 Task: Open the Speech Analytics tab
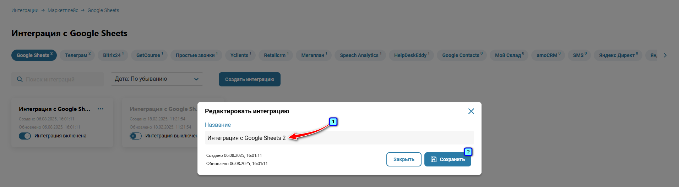(360, 55)
